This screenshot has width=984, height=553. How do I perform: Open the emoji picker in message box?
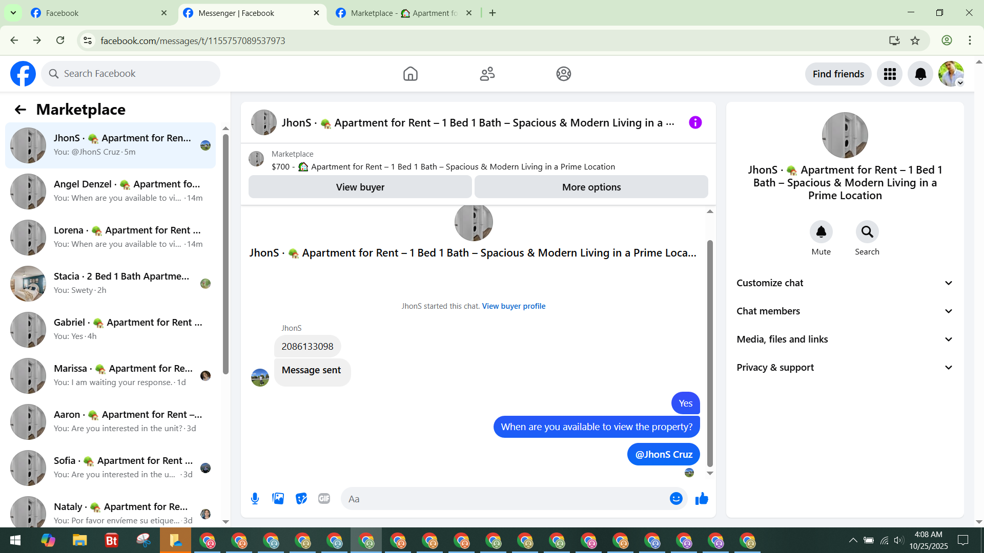click(x=676, y=499)
